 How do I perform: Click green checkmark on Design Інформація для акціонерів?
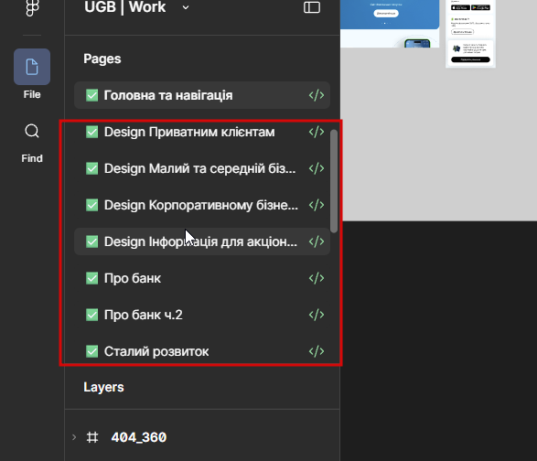click(91, 241)
